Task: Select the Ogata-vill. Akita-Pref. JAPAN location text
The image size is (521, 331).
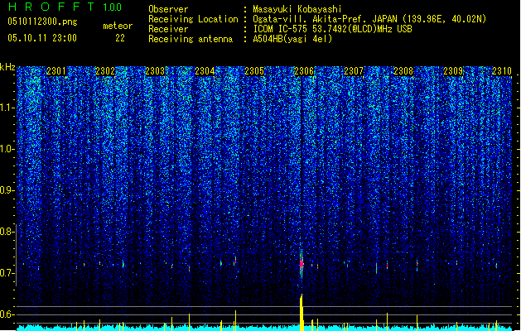Action: point(369,19)
